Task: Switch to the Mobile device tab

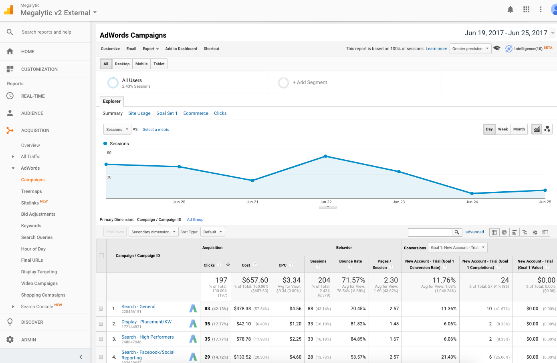Action: pyautogui.click(x=141, y=64)
